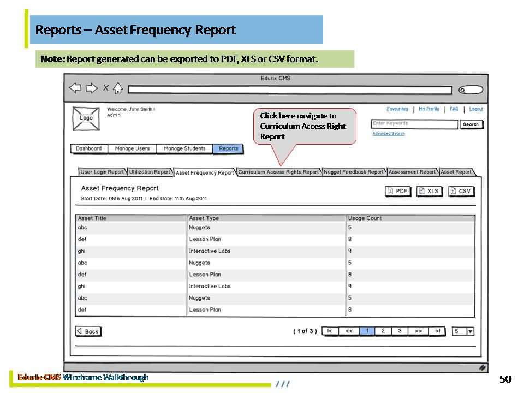
Task: Export report as XLS
Action: pos(429,191)
